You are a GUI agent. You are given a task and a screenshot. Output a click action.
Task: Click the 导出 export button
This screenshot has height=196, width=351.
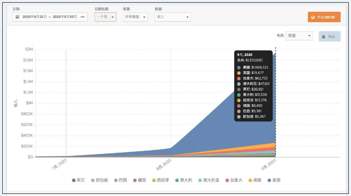330,36
